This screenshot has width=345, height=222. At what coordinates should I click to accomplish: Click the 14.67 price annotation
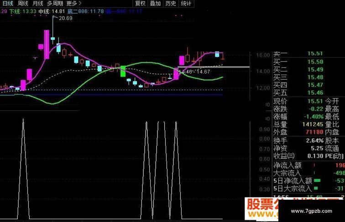[204, 72]
